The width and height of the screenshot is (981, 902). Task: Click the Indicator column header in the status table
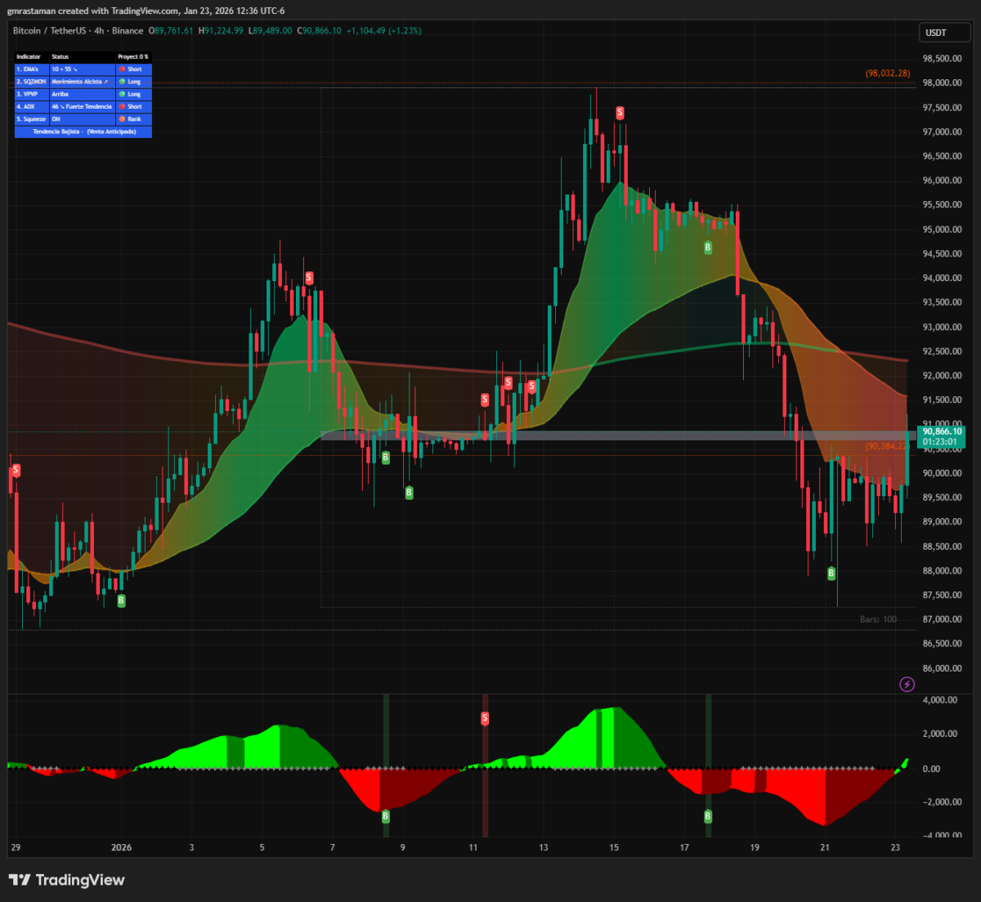coord(29,56)
